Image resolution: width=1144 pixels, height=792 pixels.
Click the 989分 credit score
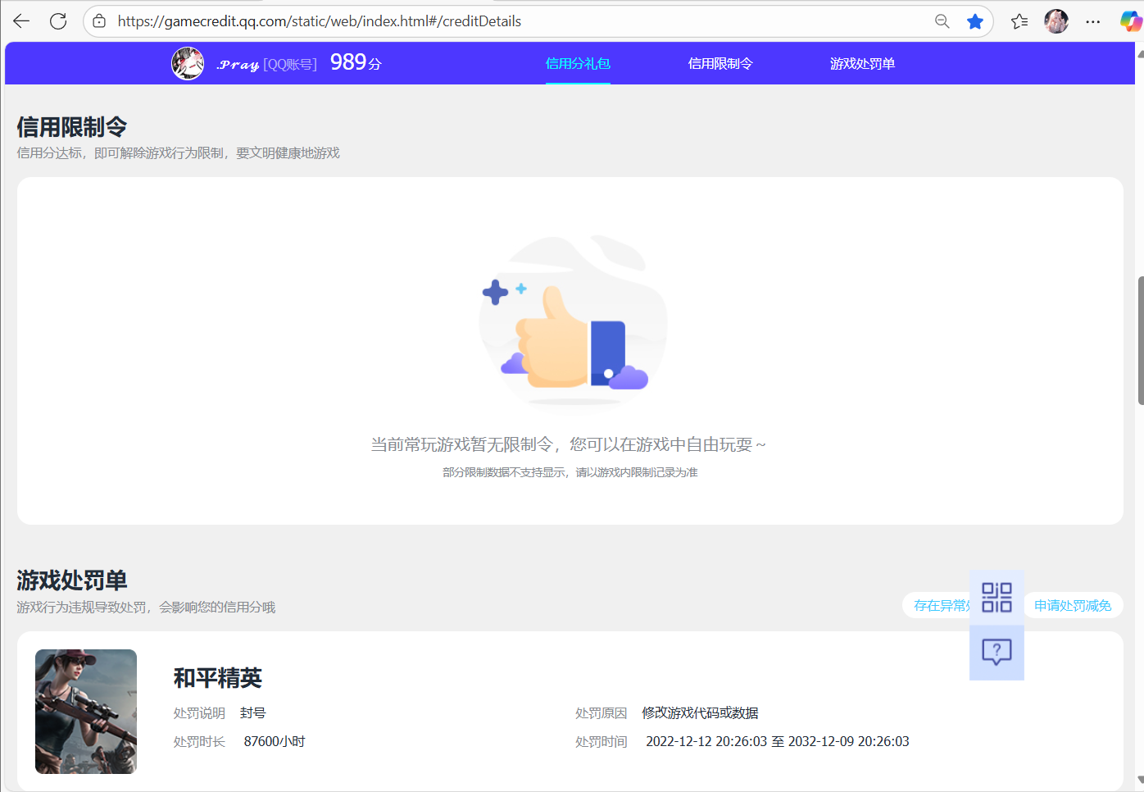click(356, 62)
